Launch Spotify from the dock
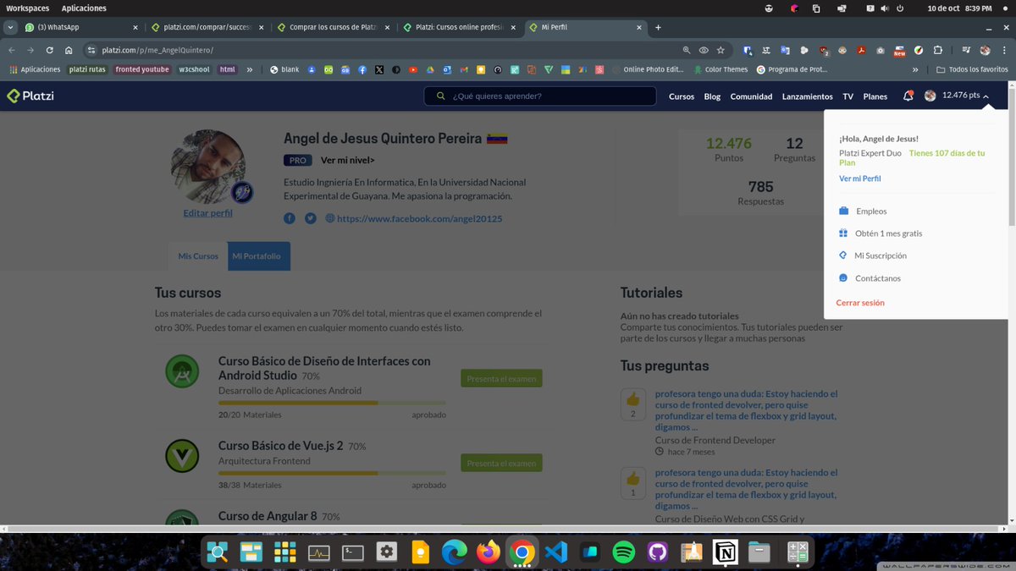The image size is (1016, 571). click(623, 553)
